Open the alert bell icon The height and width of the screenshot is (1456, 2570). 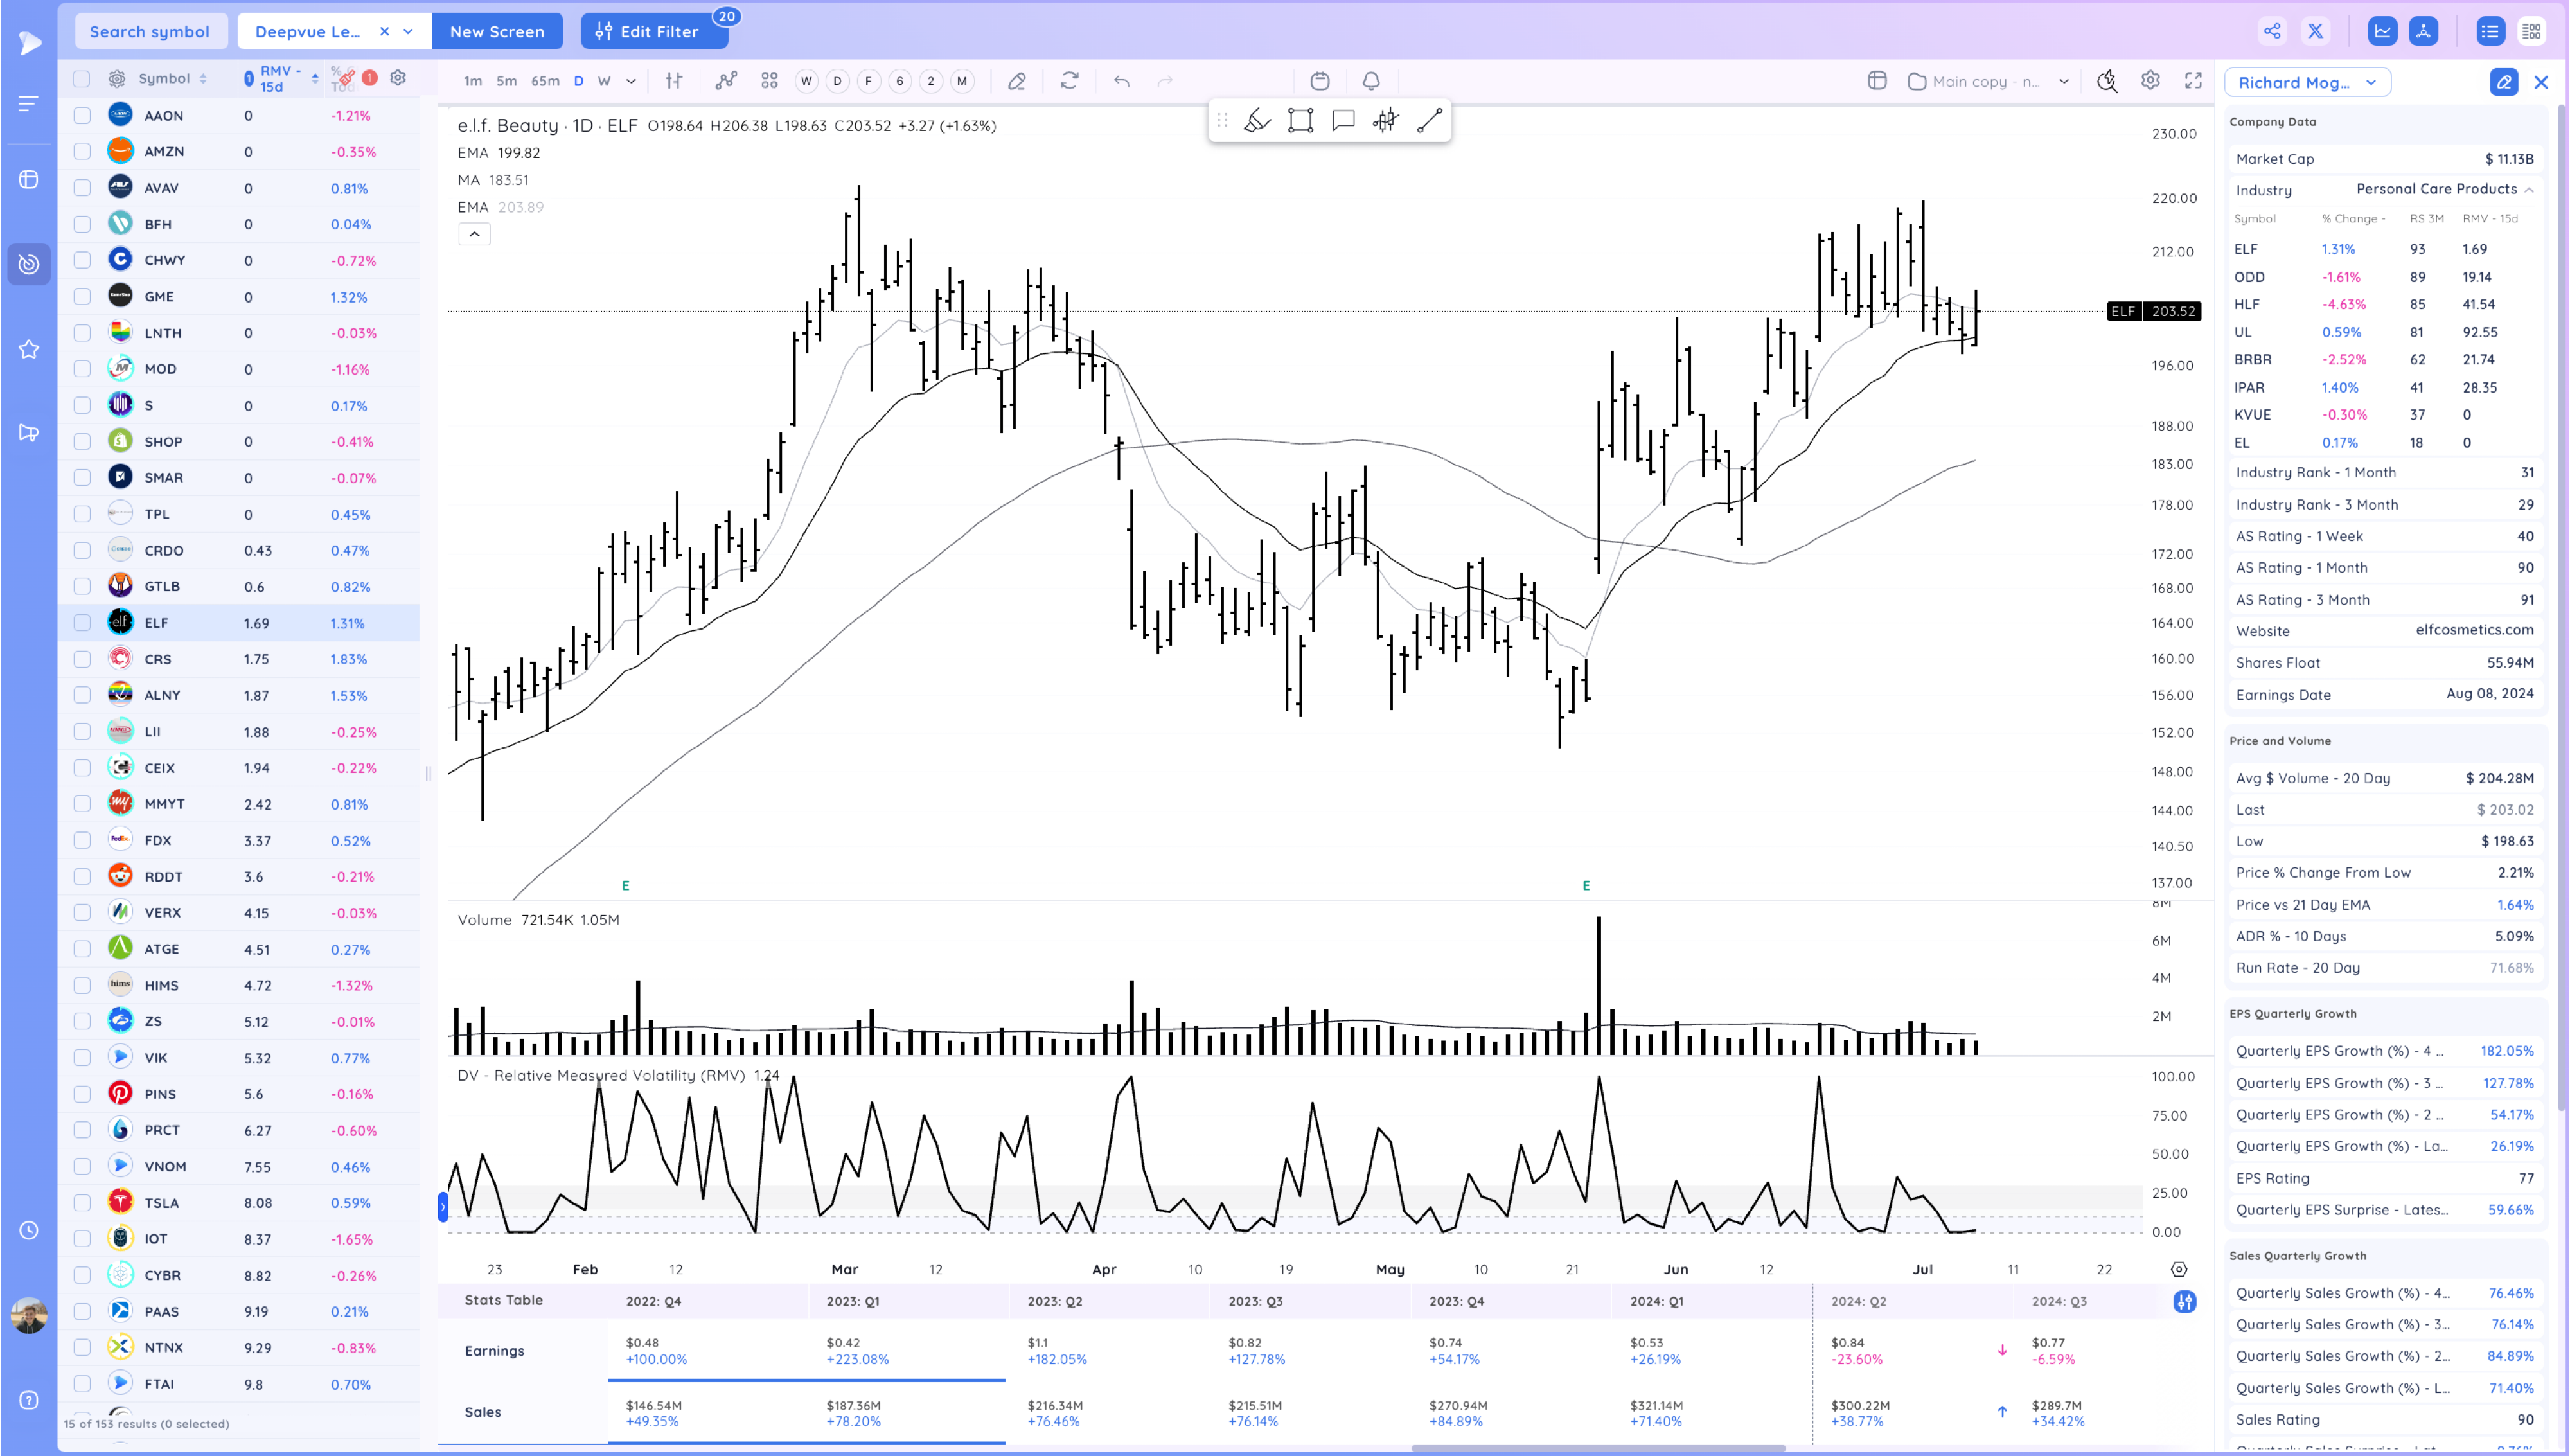1370,81
